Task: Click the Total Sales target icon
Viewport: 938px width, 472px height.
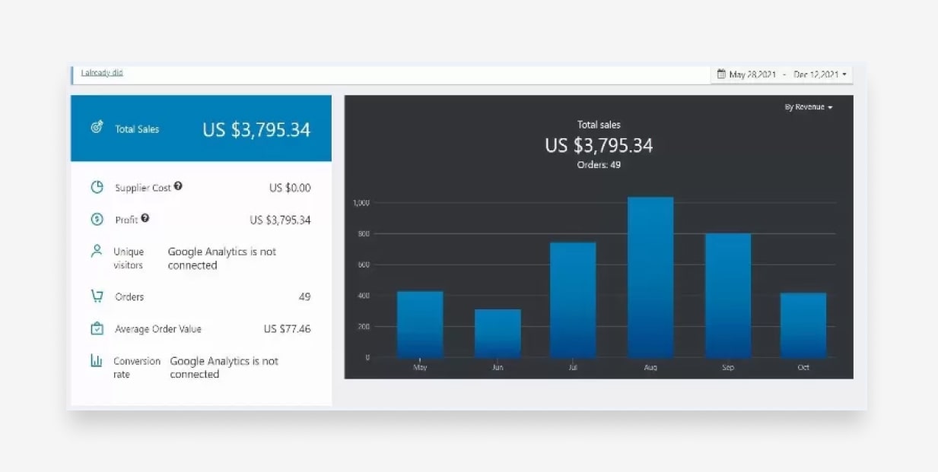Action: click(97, 128)
